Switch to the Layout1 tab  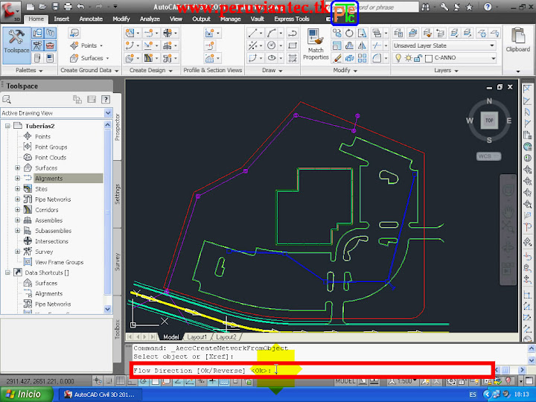(x=197, y=337)
